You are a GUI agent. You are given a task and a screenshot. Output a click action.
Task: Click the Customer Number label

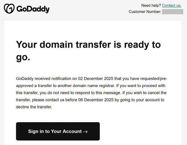point(145,12)
